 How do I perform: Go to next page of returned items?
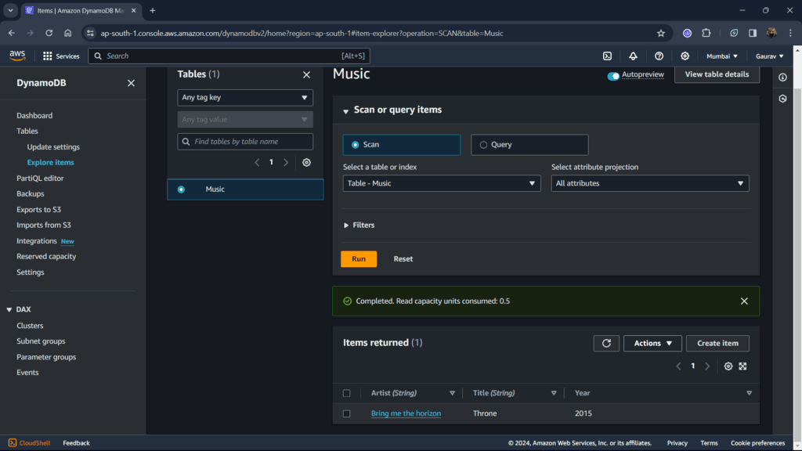pos(707,366)
